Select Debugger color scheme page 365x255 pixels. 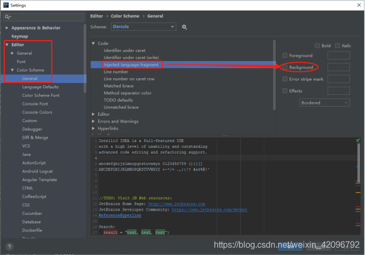[x=32, y=129]
